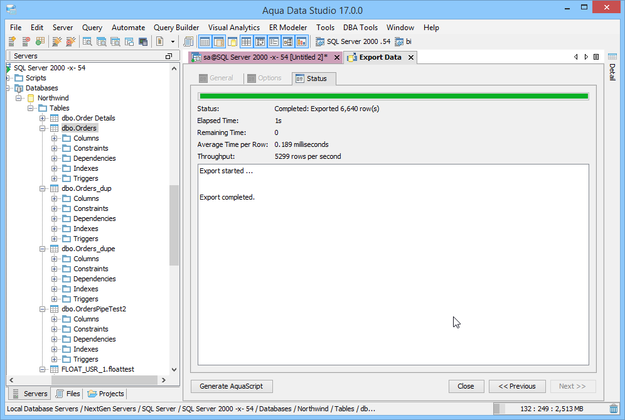
Task: Open the DBA Tools menu
Action: (360, 28)
